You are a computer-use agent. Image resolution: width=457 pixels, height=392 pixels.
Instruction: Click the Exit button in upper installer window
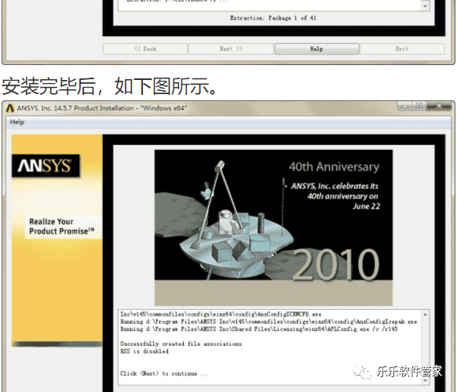(x=403, y=49)
